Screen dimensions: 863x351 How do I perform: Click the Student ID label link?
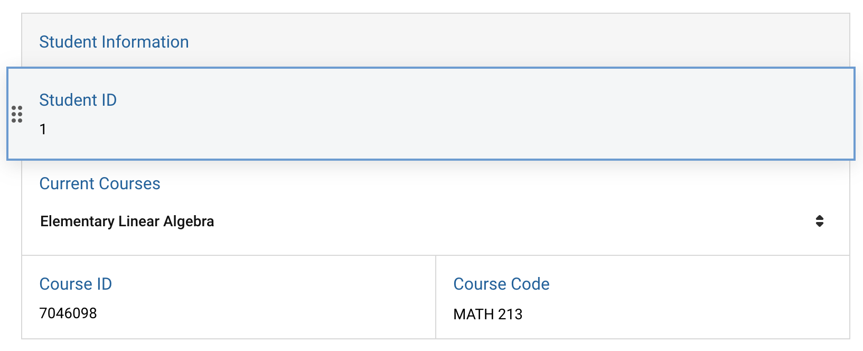click(x=78, y=100)
